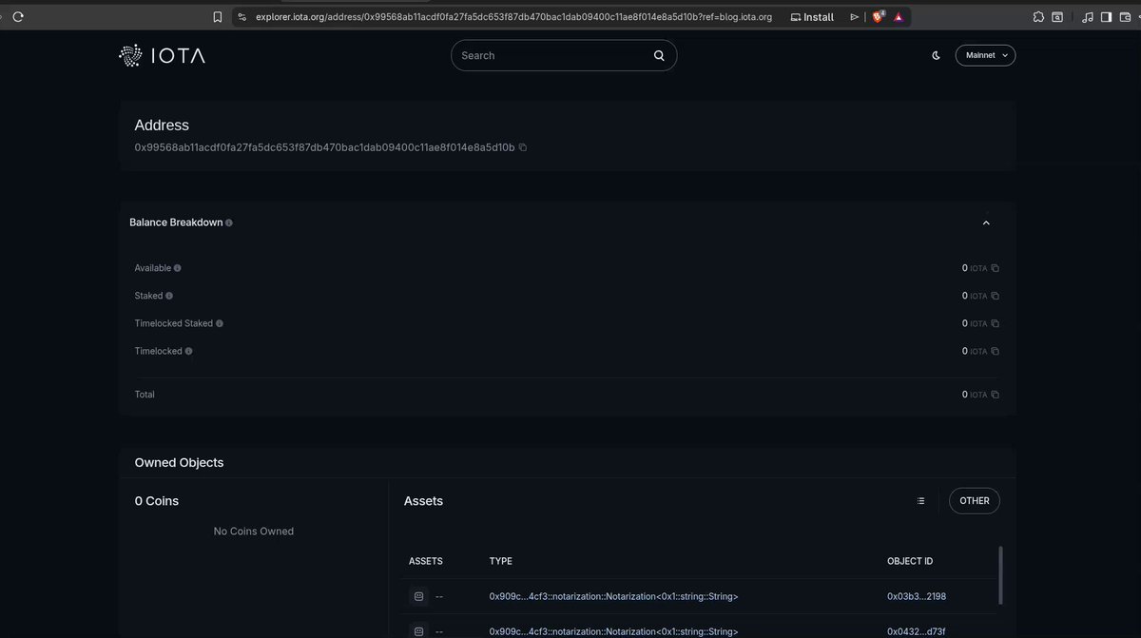Open the browser media control music icon
1141x638 pixels.
pos(1087,17)
